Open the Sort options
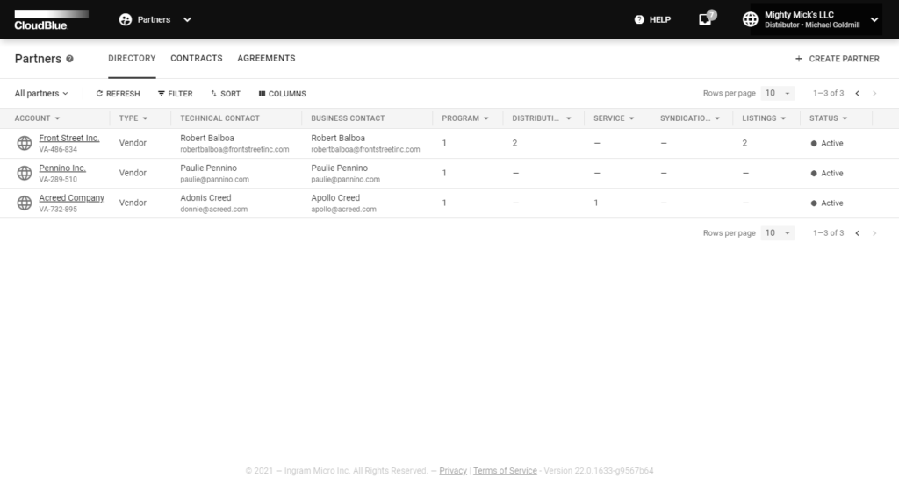Image resolution: width=899 pixels, height=492 pixels. (x=226, y=94)
